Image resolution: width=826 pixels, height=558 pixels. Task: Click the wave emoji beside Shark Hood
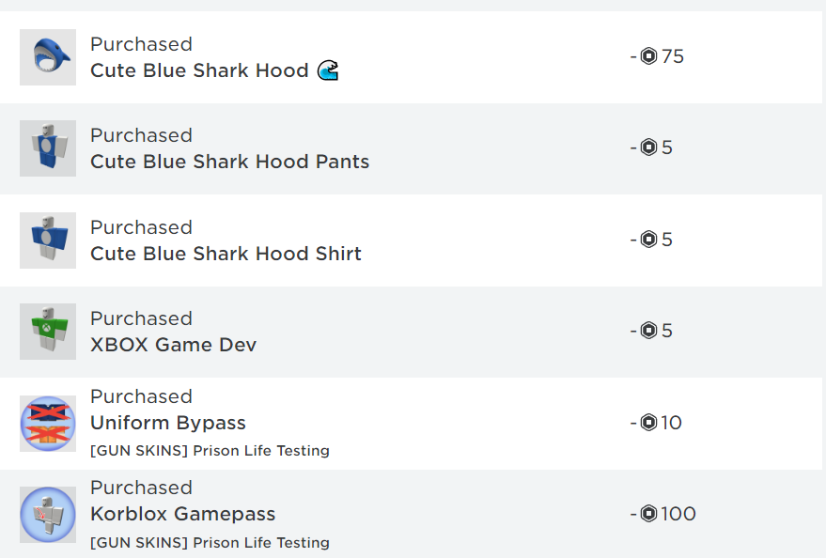(328, 70)
